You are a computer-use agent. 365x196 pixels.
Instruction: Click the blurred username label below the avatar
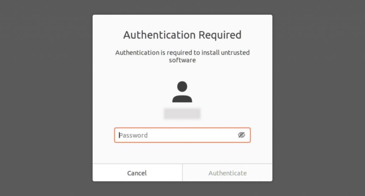(182, 114)
